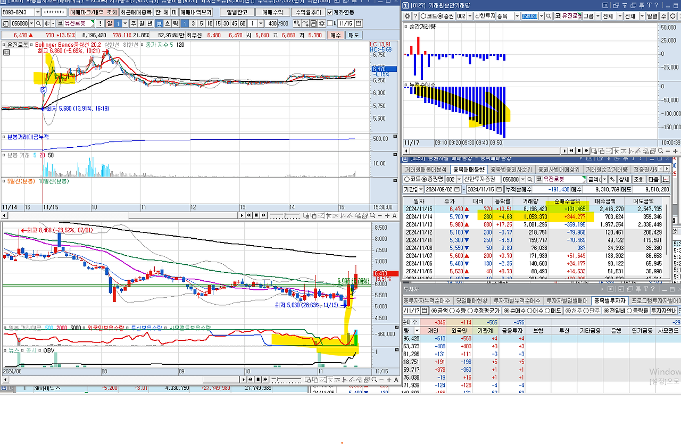Screen dimensions: 681x444
Task: Expand the 기간 dropdown in 종목매매동향
Action: click(421, 189)
